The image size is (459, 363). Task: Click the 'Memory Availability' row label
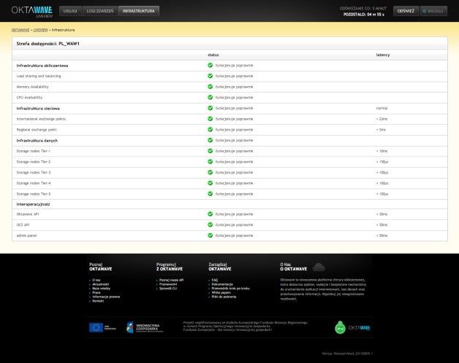click(32, 87)
